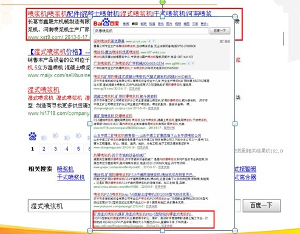Viewport: 300px width, 234px height.
Task: Click the right-middle square resize handle
Action: pos(235,123)
